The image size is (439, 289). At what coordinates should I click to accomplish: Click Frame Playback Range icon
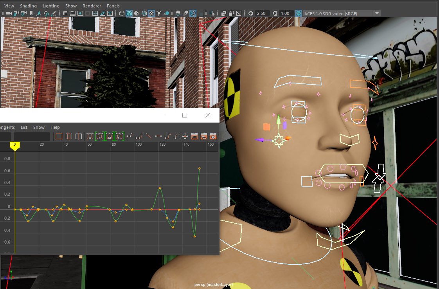(x=69, y=137)
